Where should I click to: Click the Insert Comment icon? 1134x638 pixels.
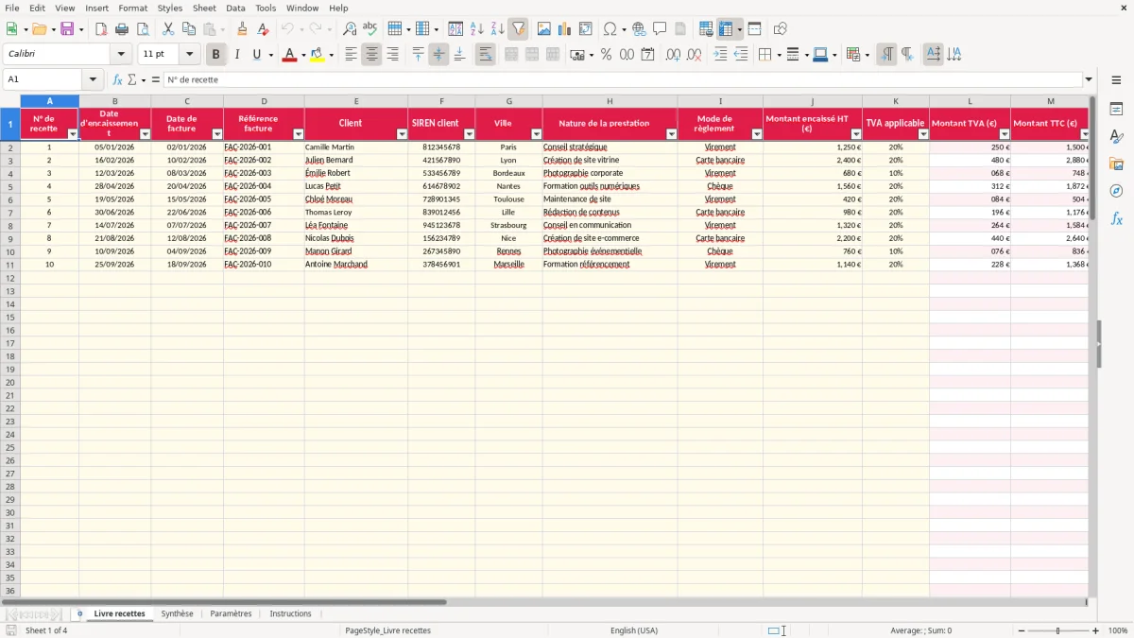(x=660, y=29)
